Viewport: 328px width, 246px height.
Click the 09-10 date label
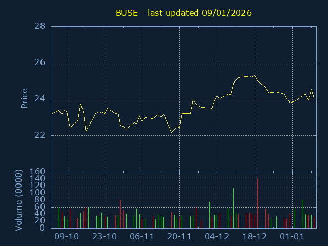tap(67, 237)
